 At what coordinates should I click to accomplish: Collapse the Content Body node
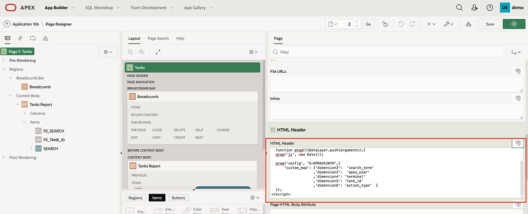pyautogui.click(x=10, y=96)
